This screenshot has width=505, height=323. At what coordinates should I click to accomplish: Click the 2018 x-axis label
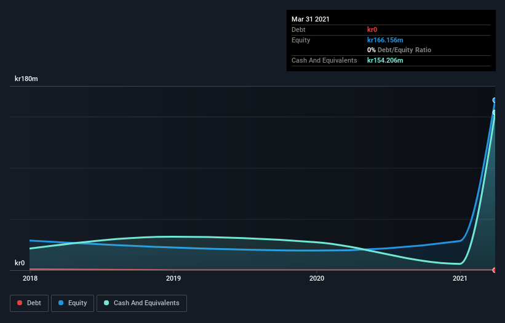pos(30,278)
